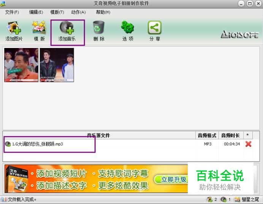
Task: Click the 音频时长 column header
Action: (x=231, y=135)
